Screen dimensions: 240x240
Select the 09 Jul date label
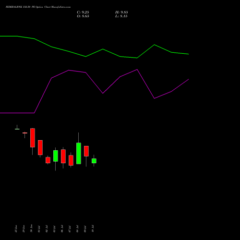[x=85, y=229]
